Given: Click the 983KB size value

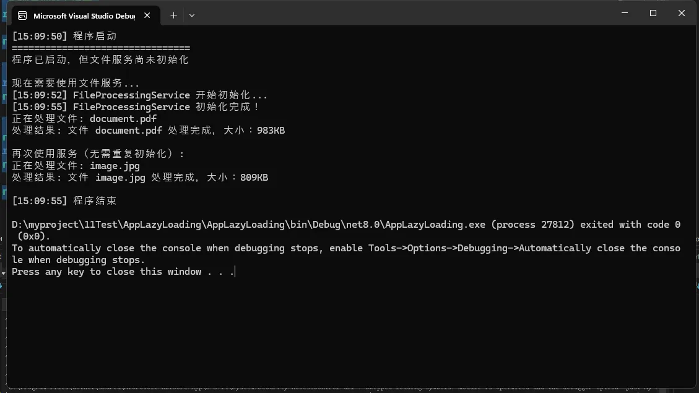Looking at the screenshot, I should (271, 131).
